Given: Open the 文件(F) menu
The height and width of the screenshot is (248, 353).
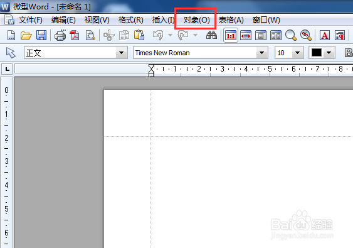Looking at the screenshot, I should [x=30, y=20].
